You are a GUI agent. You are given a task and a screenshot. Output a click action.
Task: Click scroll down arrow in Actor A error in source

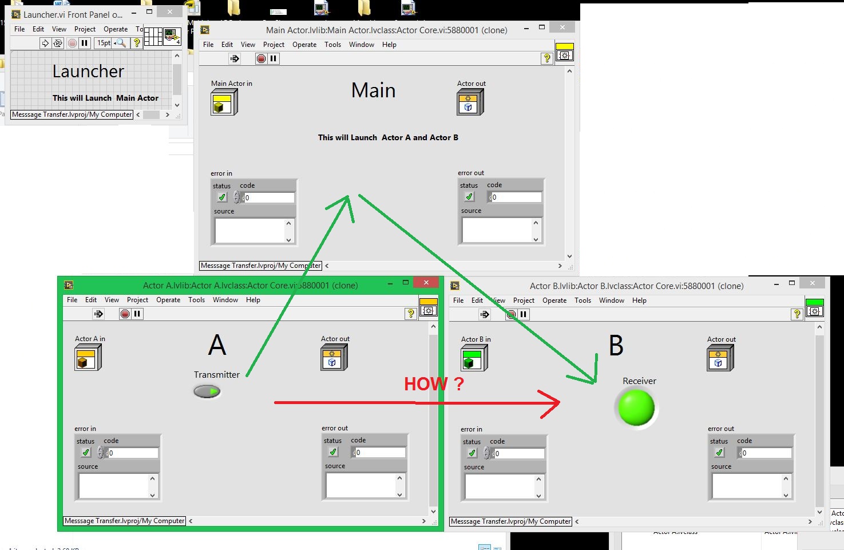pos(153,494)
